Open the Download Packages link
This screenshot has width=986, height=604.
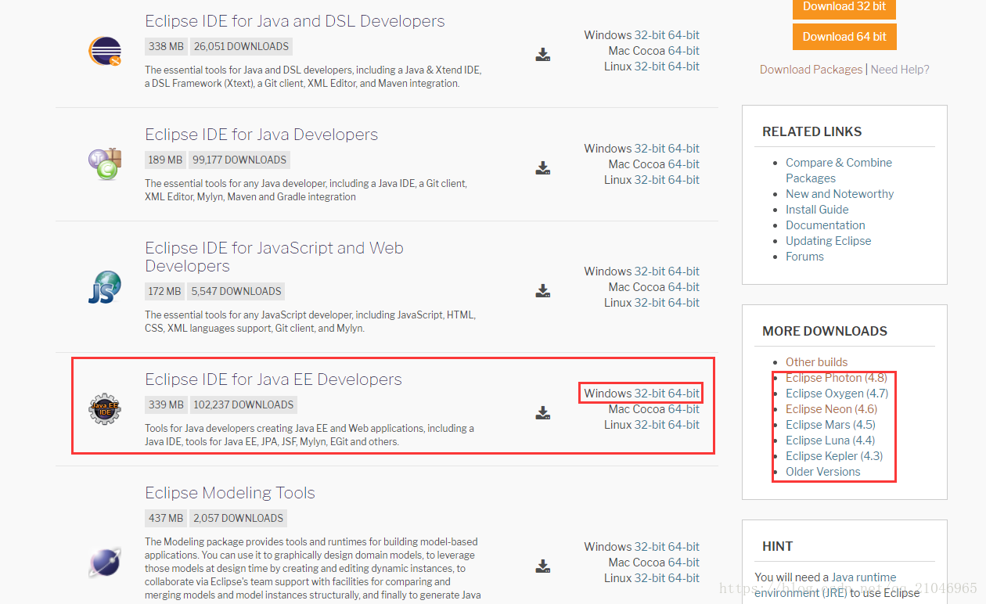coord(811,70)
